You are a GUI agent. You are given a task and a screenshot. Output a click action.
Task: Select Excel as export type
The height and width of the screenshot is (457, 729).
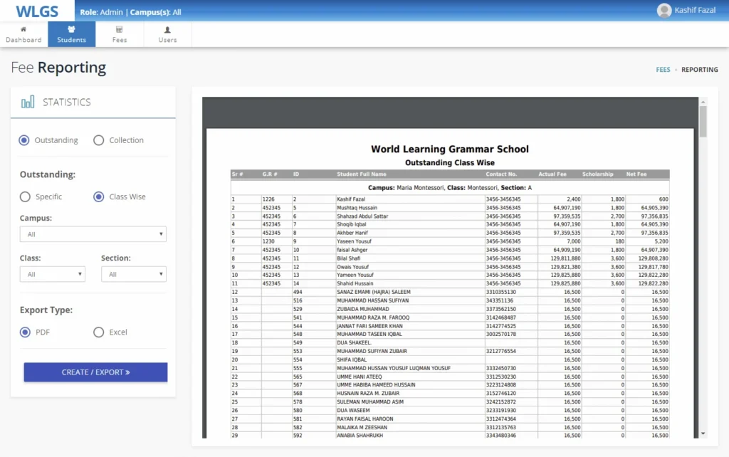coord(99,332)
